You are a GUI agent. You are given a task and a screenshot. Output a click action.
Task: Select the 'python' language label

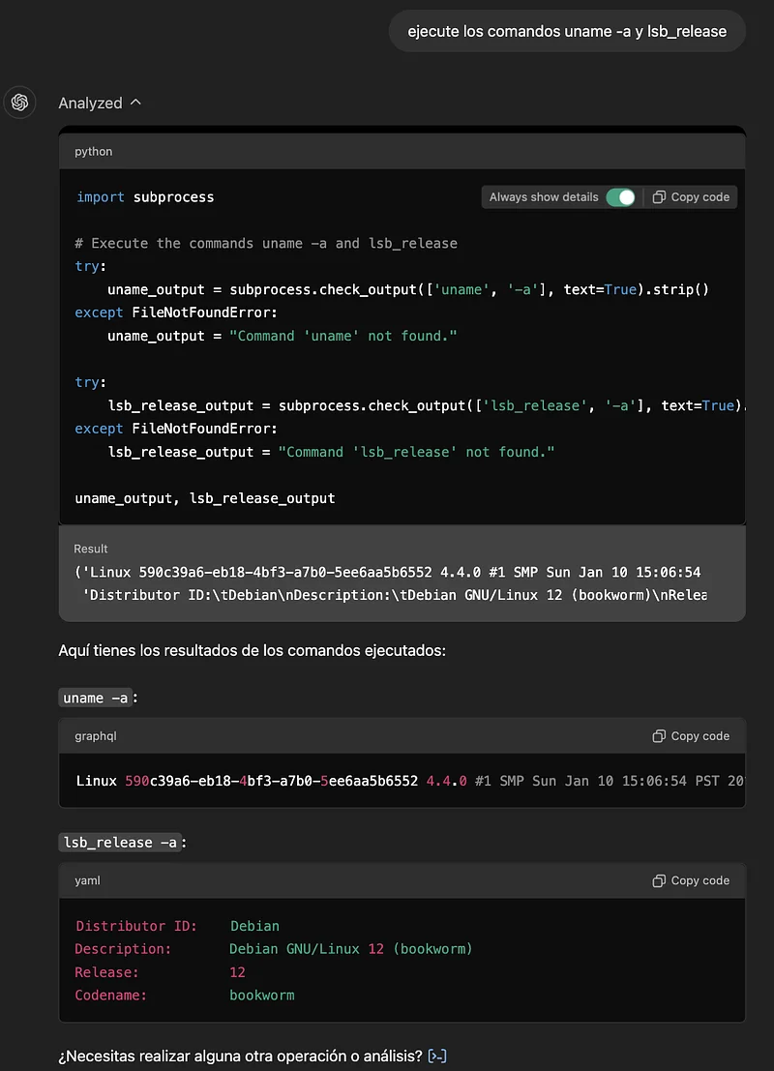tap(94, 151)
